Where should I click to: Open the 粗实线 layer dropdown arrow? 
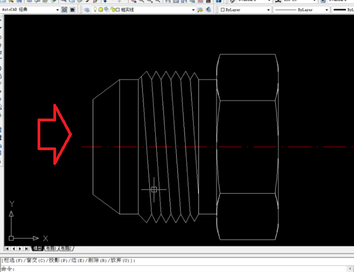tap(193, 10)
